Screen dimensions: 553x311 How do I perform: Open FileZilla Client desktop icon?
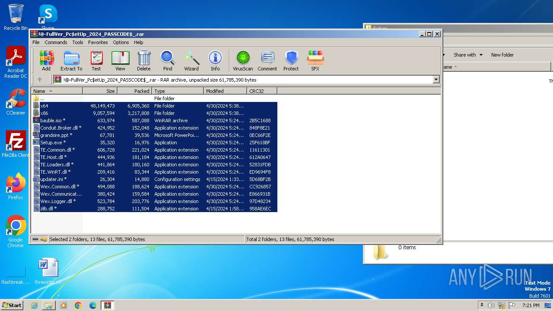tap(16, 144)
